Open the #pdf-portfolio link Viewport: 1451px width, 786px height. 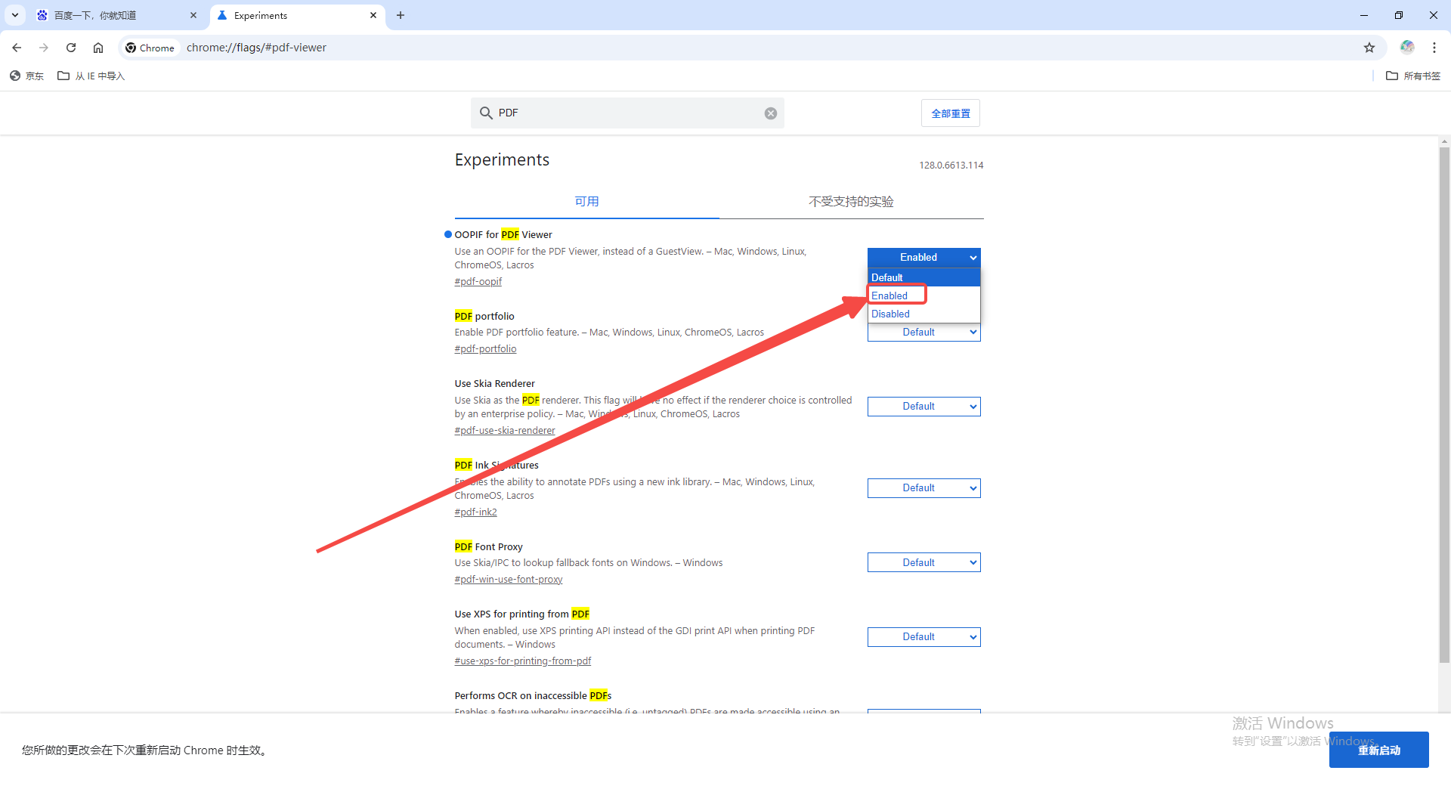(485, 348)
